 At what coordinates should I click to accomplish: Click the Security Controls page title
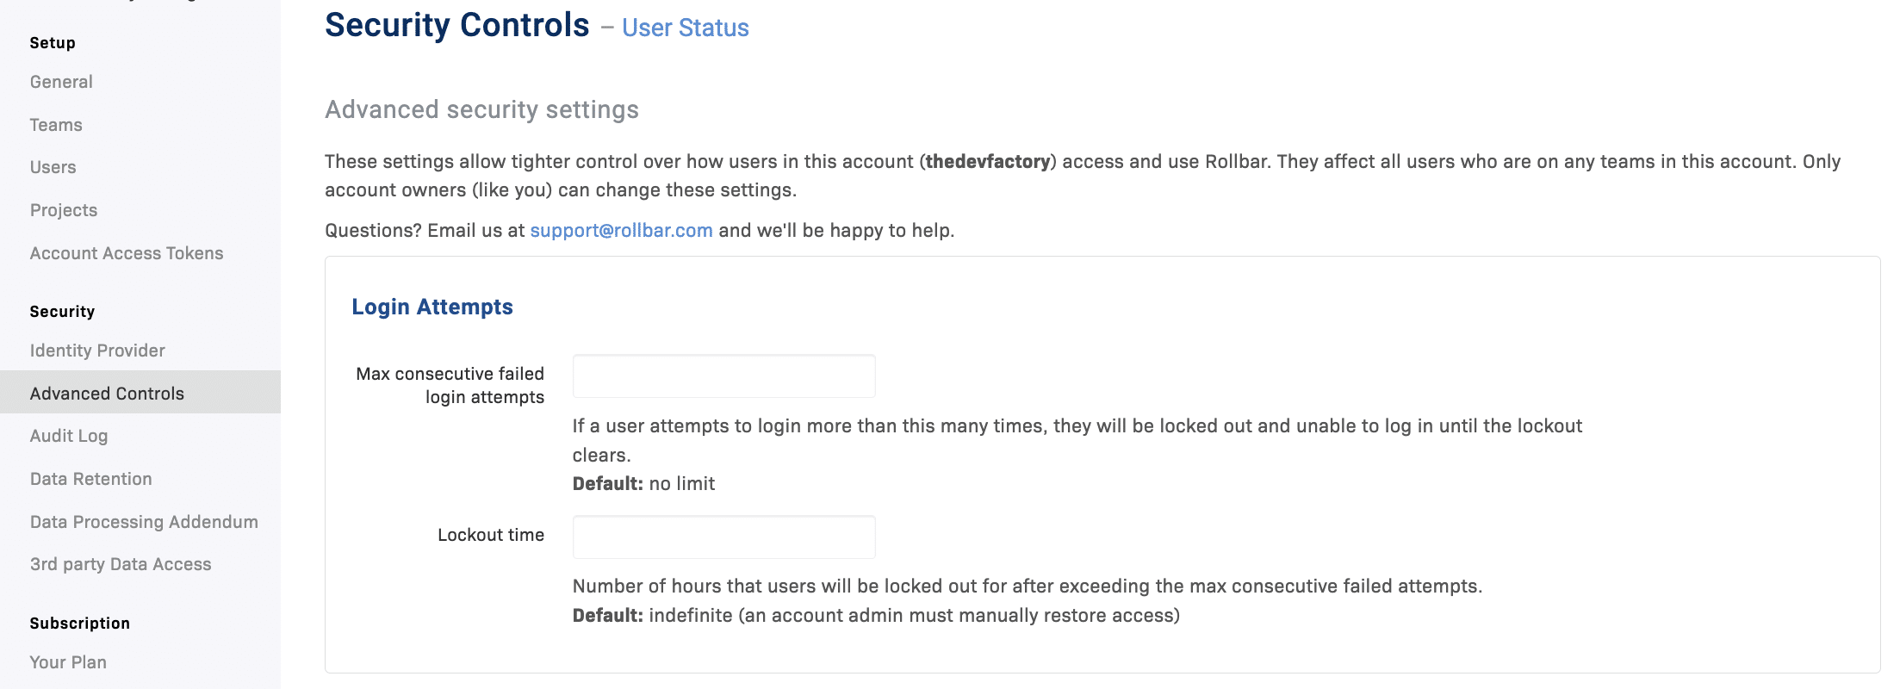456,26
